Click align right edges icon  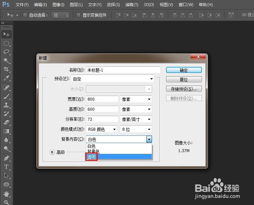[x=161, y=15]
